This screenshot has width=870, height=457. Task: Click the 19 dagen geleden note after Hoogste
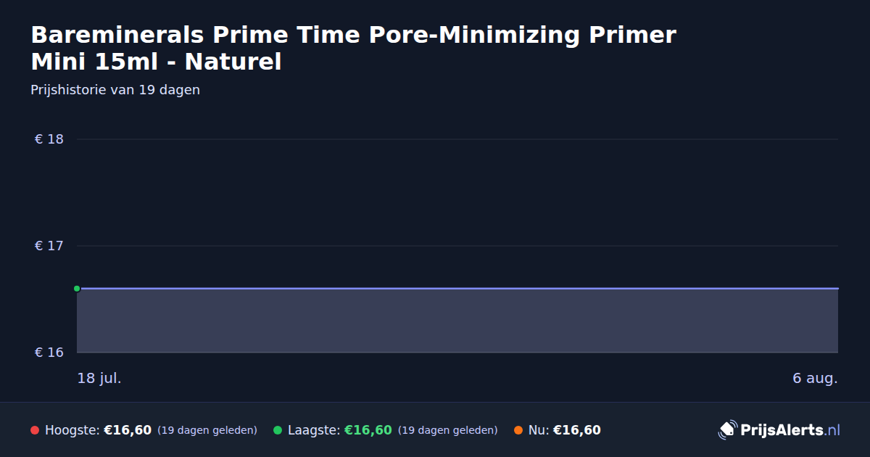click(x=207, y=430)
